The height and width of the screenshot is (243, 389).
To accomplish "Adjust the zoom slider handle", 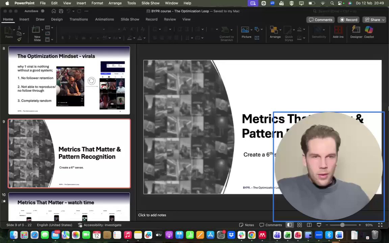I will pos(342,225).
